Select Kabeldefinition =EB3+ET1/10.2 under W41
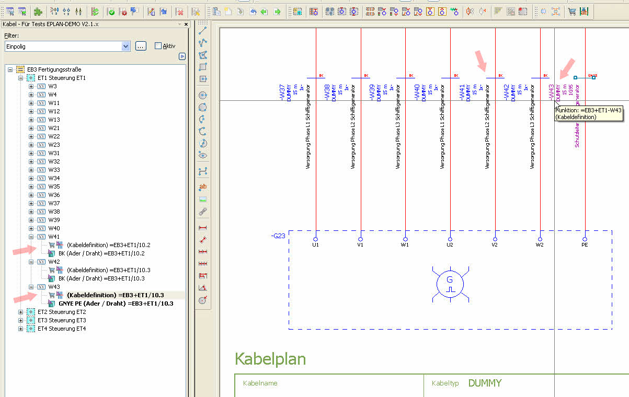Viewport: 629px width, 397px height. pos(109,245)
